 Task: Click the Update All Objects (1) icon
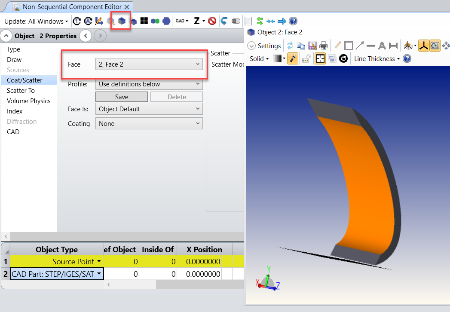point(77,21)
